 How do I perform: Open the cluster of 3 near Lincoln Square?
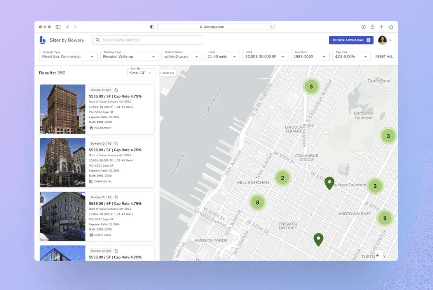[311, 86]
